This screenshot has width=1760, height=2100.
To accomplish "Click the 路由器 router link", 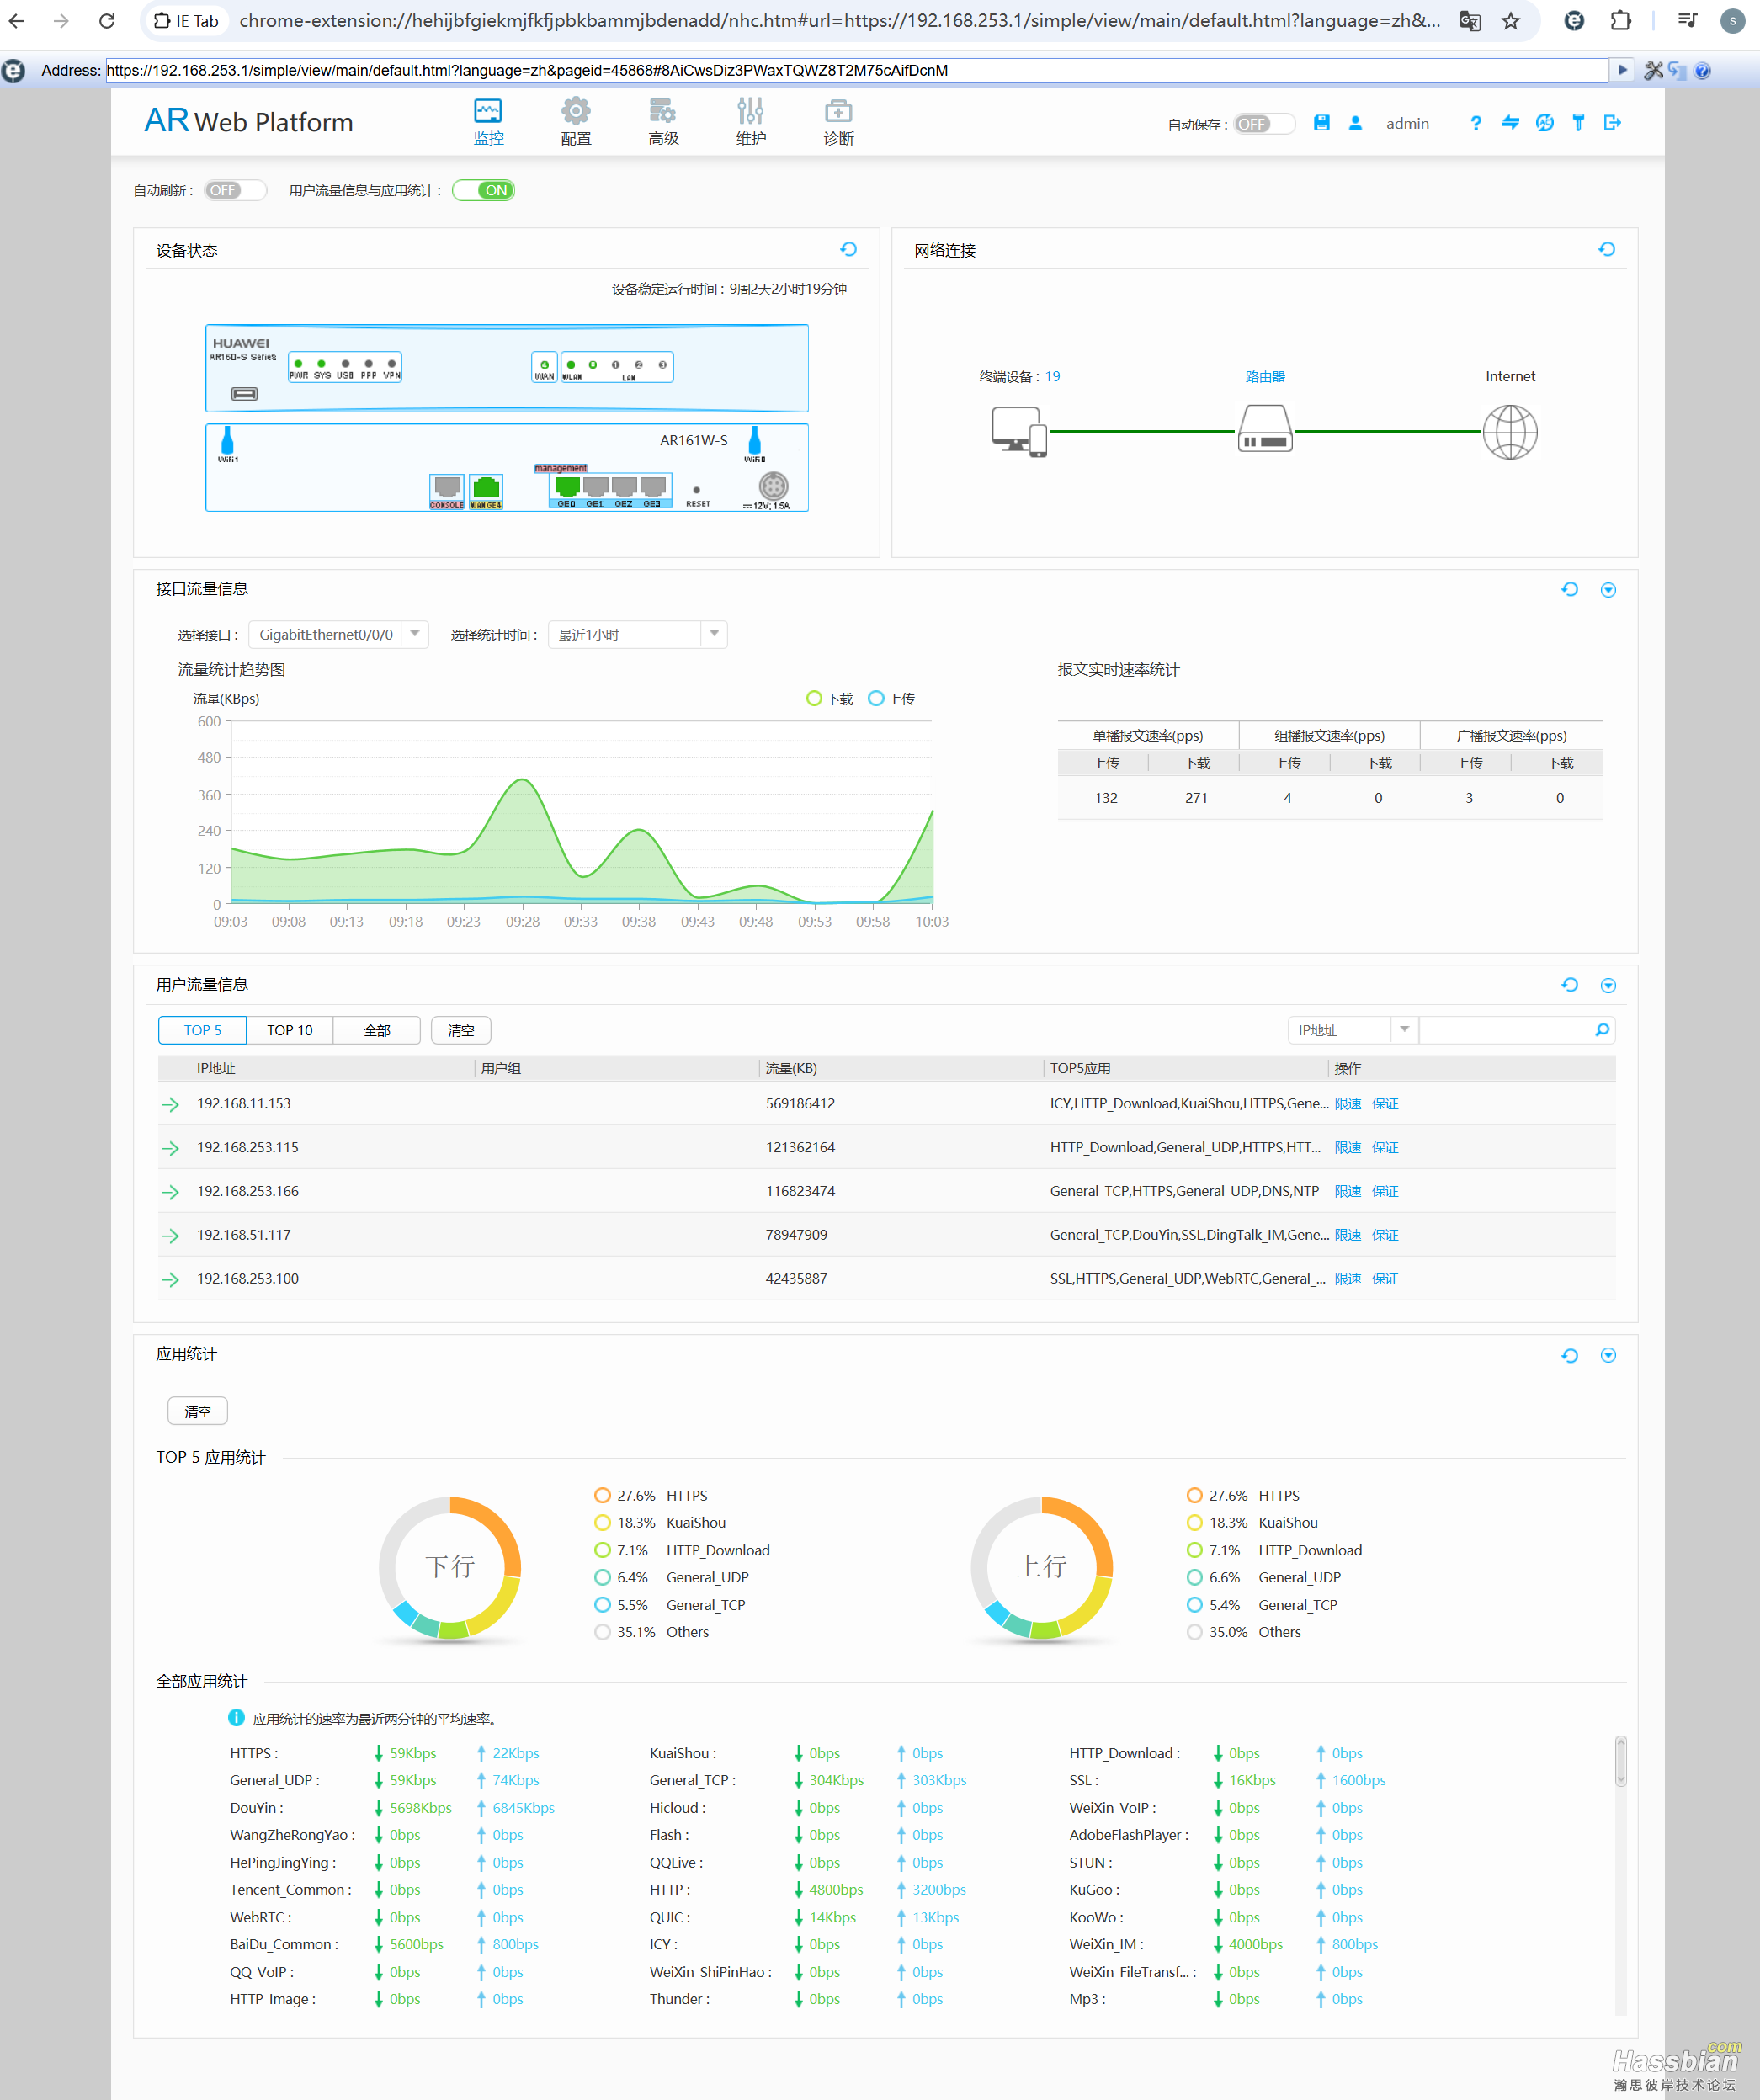I will 1265,377.
